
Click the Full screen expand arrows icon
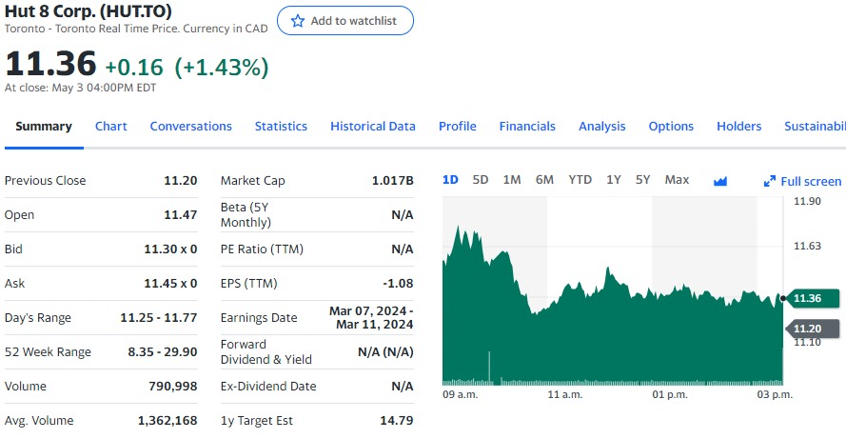pos(769,182)
